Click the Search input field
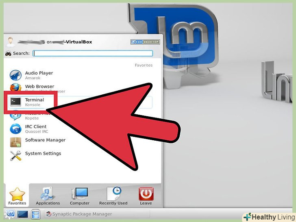 point(93,53)
